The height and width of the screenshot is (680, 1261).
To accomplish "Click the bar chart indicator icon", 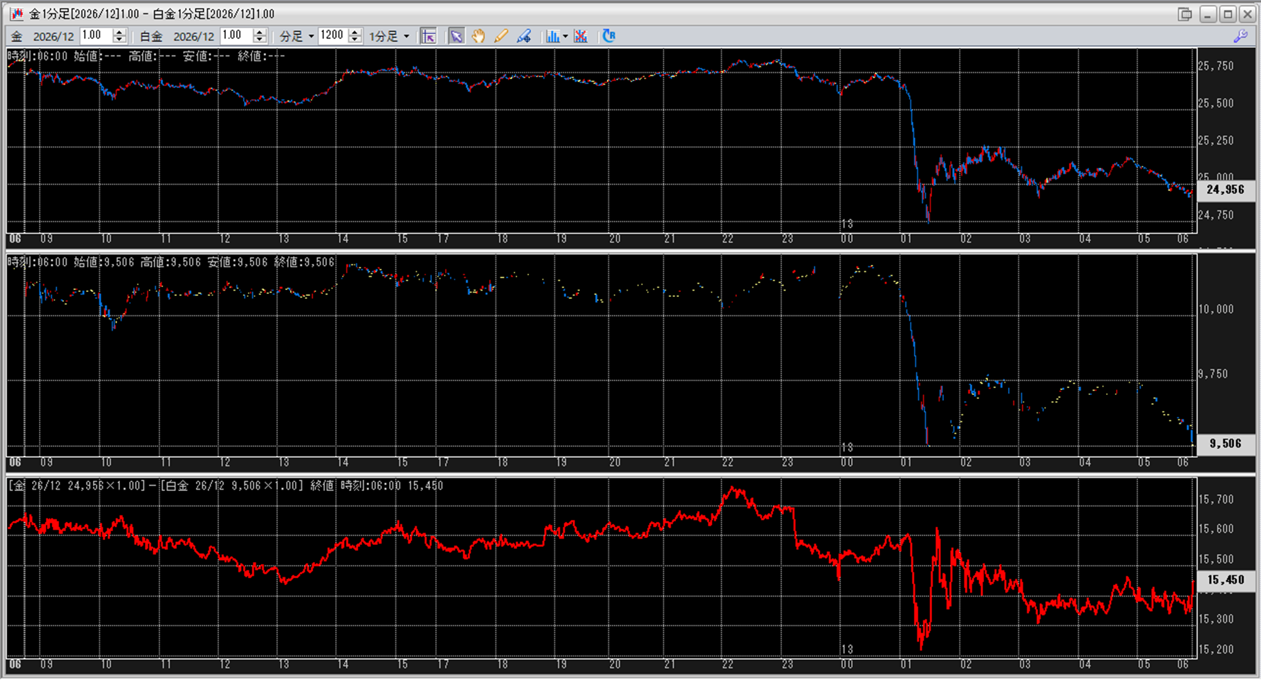I will click(x=552, y=36).
